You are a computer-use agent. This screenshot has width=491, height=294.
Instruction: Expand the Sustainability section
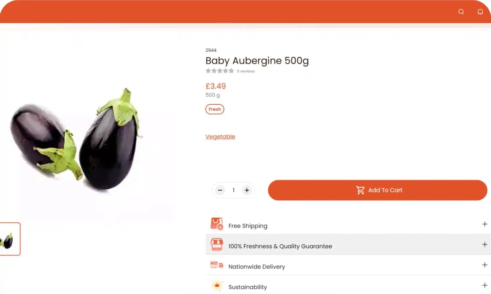point(485,285)
